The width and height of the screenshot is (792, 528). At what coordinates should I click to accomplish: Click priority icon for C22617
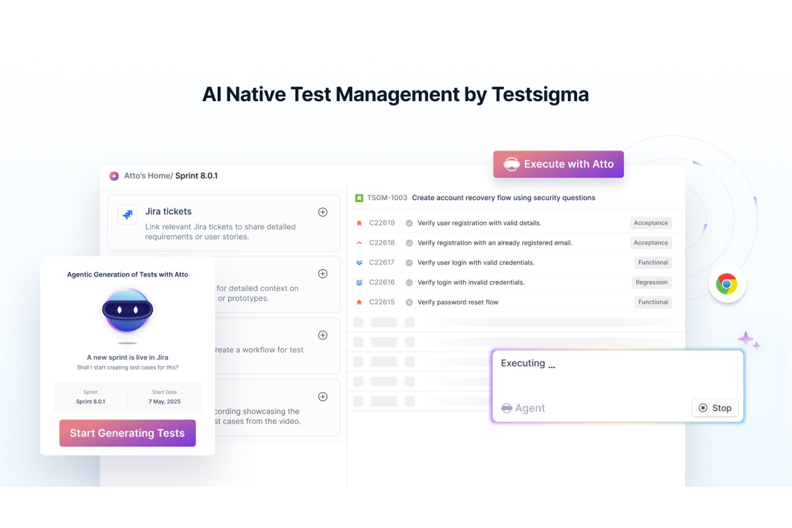[359, 263]
